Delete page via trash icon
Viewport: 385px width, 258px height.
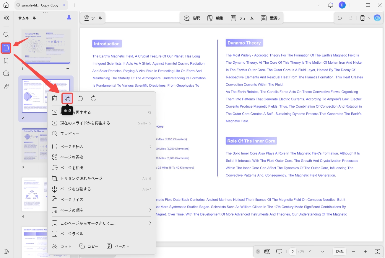pyautogui.click(x=54, y=98)
